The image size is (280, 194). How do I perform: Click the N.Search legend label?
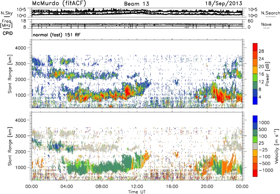(x=270, y=13)
